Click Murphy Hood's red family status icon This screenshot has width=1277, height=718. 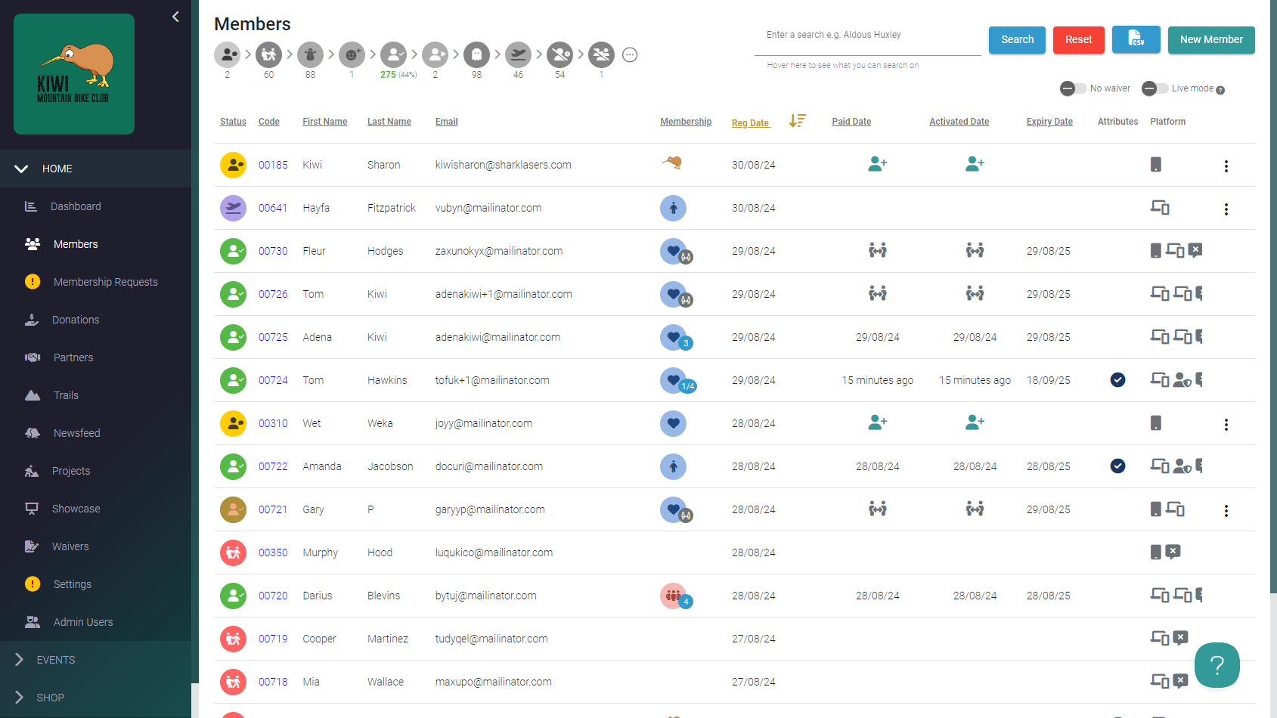(233, 552)
